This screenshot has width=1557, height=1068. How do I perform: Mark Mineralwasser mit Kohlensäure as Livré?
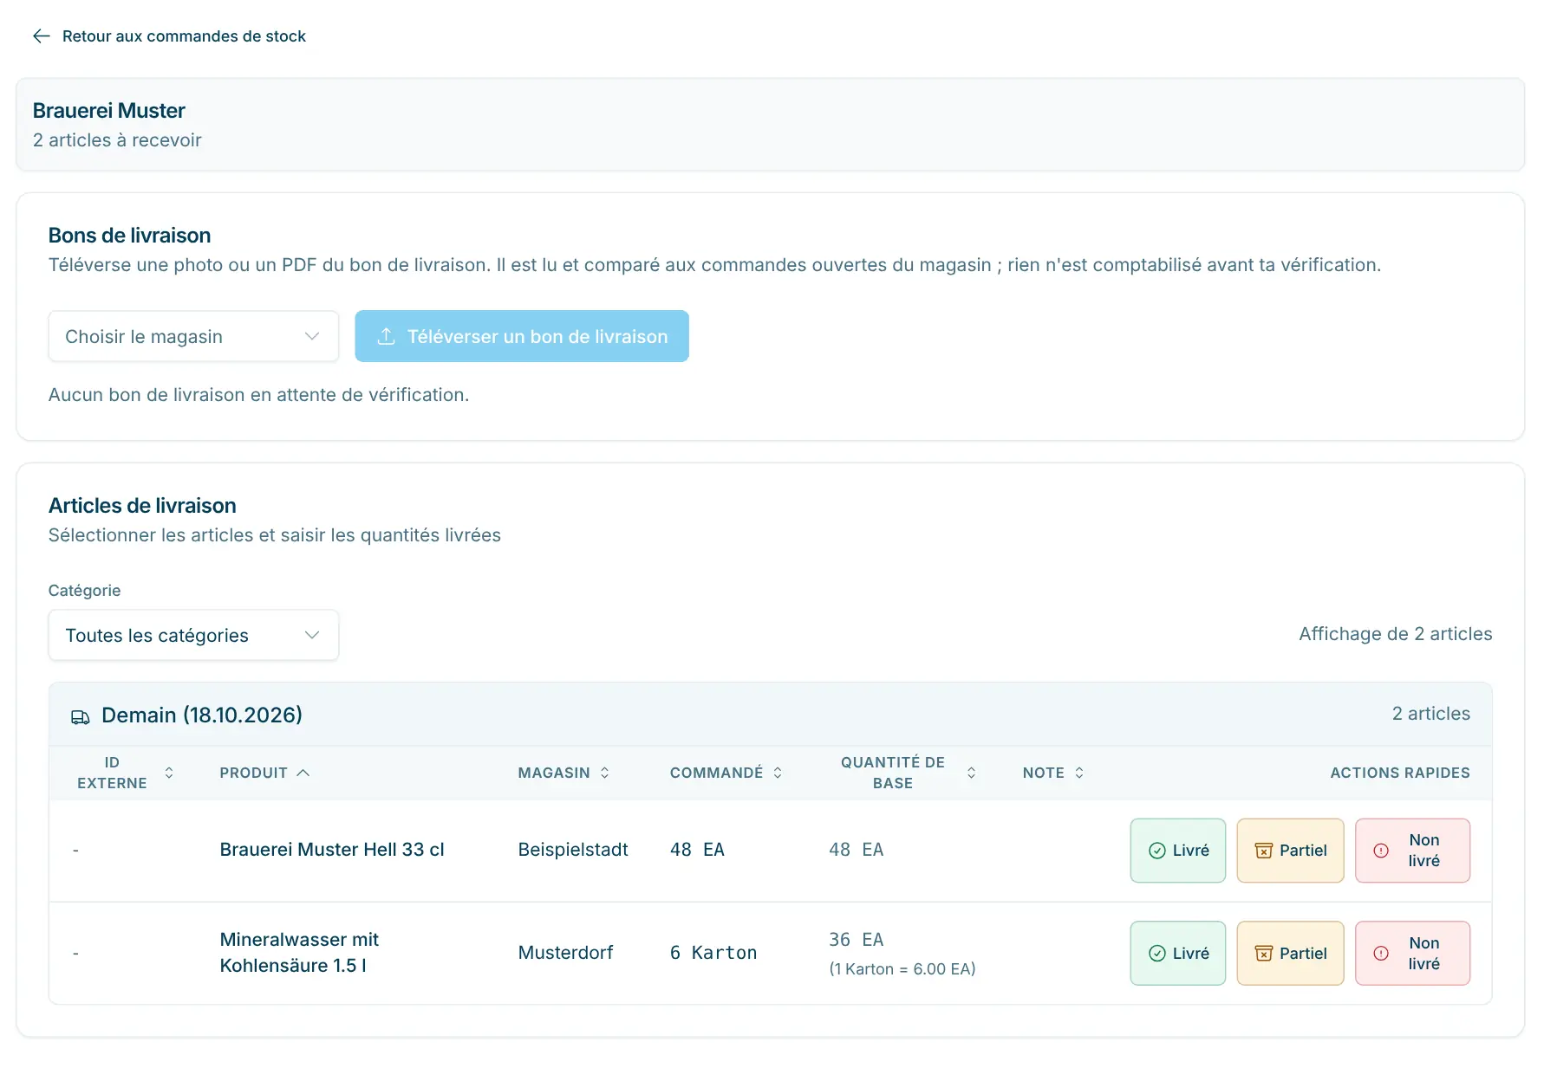tap(1177, 953)
